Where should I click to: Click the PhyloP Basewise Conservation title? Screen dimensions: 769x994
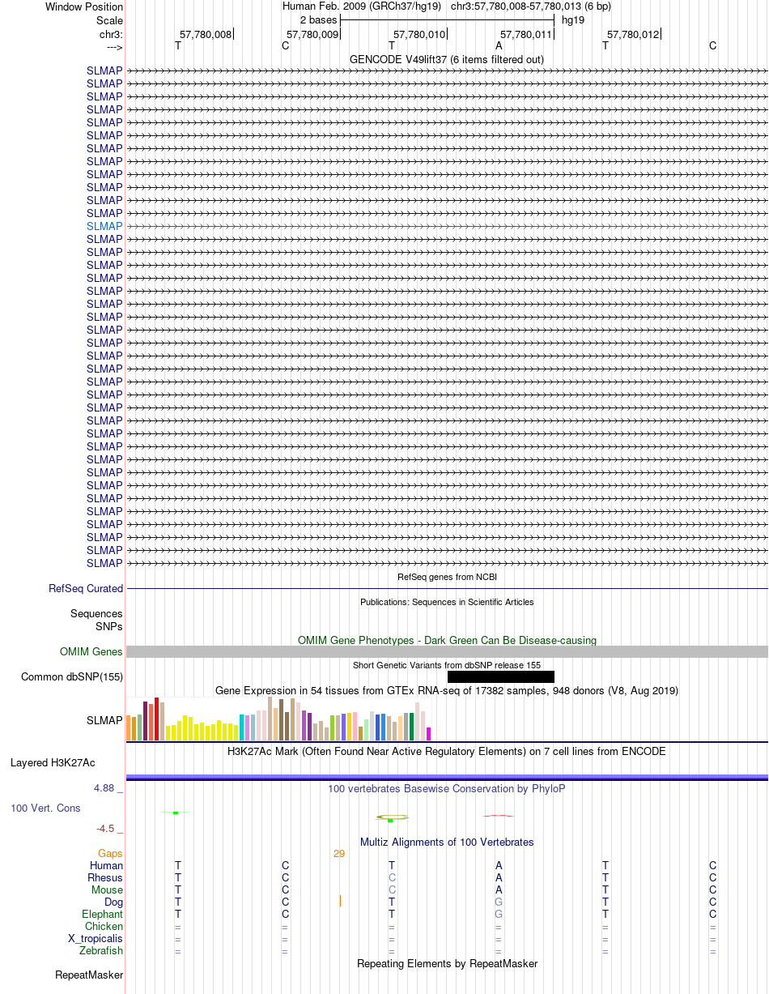tap(447, 788)
